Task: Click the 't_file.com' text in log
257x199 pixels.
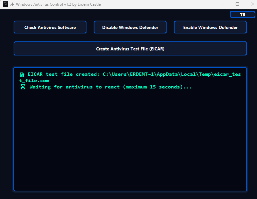Action: 34,81
